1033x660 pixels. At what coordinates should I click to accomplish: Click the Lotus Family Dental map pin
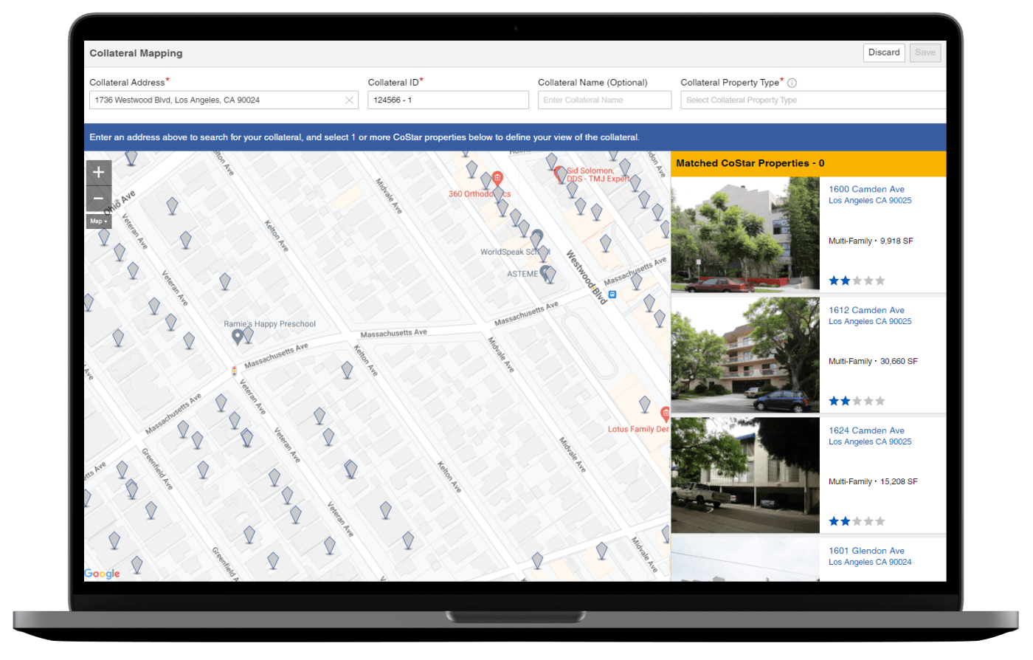[665, 413]
